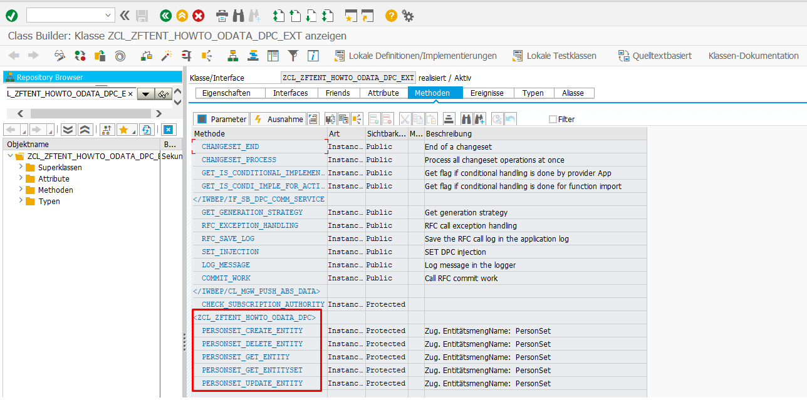
Task: Select the PERSONSET_CREATE_ENTITY method
Action: pyautogui.click(x=252, y=331)
